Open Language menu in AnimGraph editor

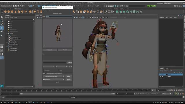click(49, 10)
